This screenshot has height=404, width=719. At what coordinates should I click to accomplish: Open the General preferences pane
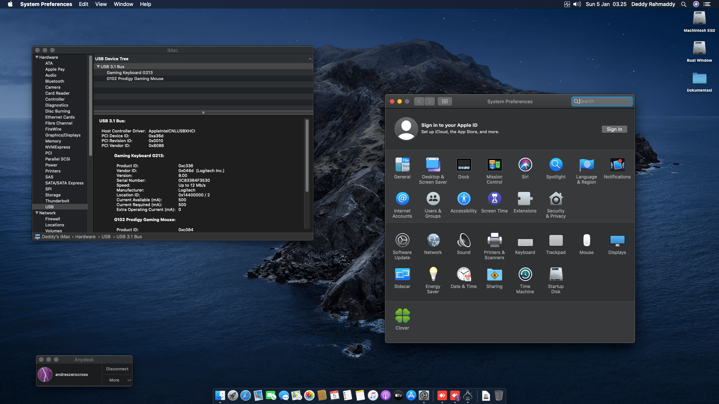pyautogui.click(x=402, y=168)
